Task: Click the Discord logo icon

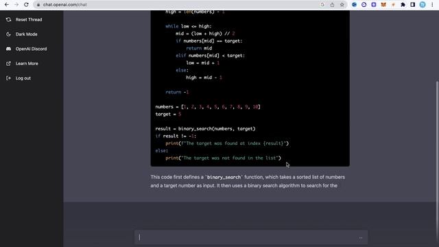Action: pos(8,49)
